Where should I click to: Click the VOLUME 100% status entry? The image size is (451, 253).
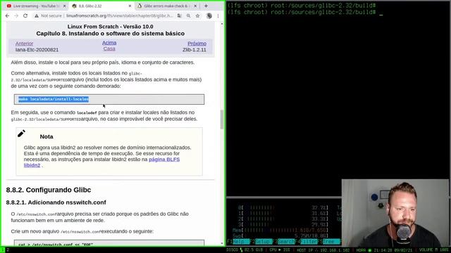[x=434, y=250]
